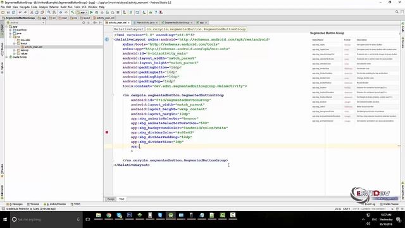Screen dimensions: 405x228
Task: Click layout breadcrumb in navigation bar
Action: point(85,18)
